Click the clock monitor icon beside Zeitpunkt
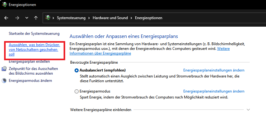Screen dimensions: 266x122 [x=4, y=69]
